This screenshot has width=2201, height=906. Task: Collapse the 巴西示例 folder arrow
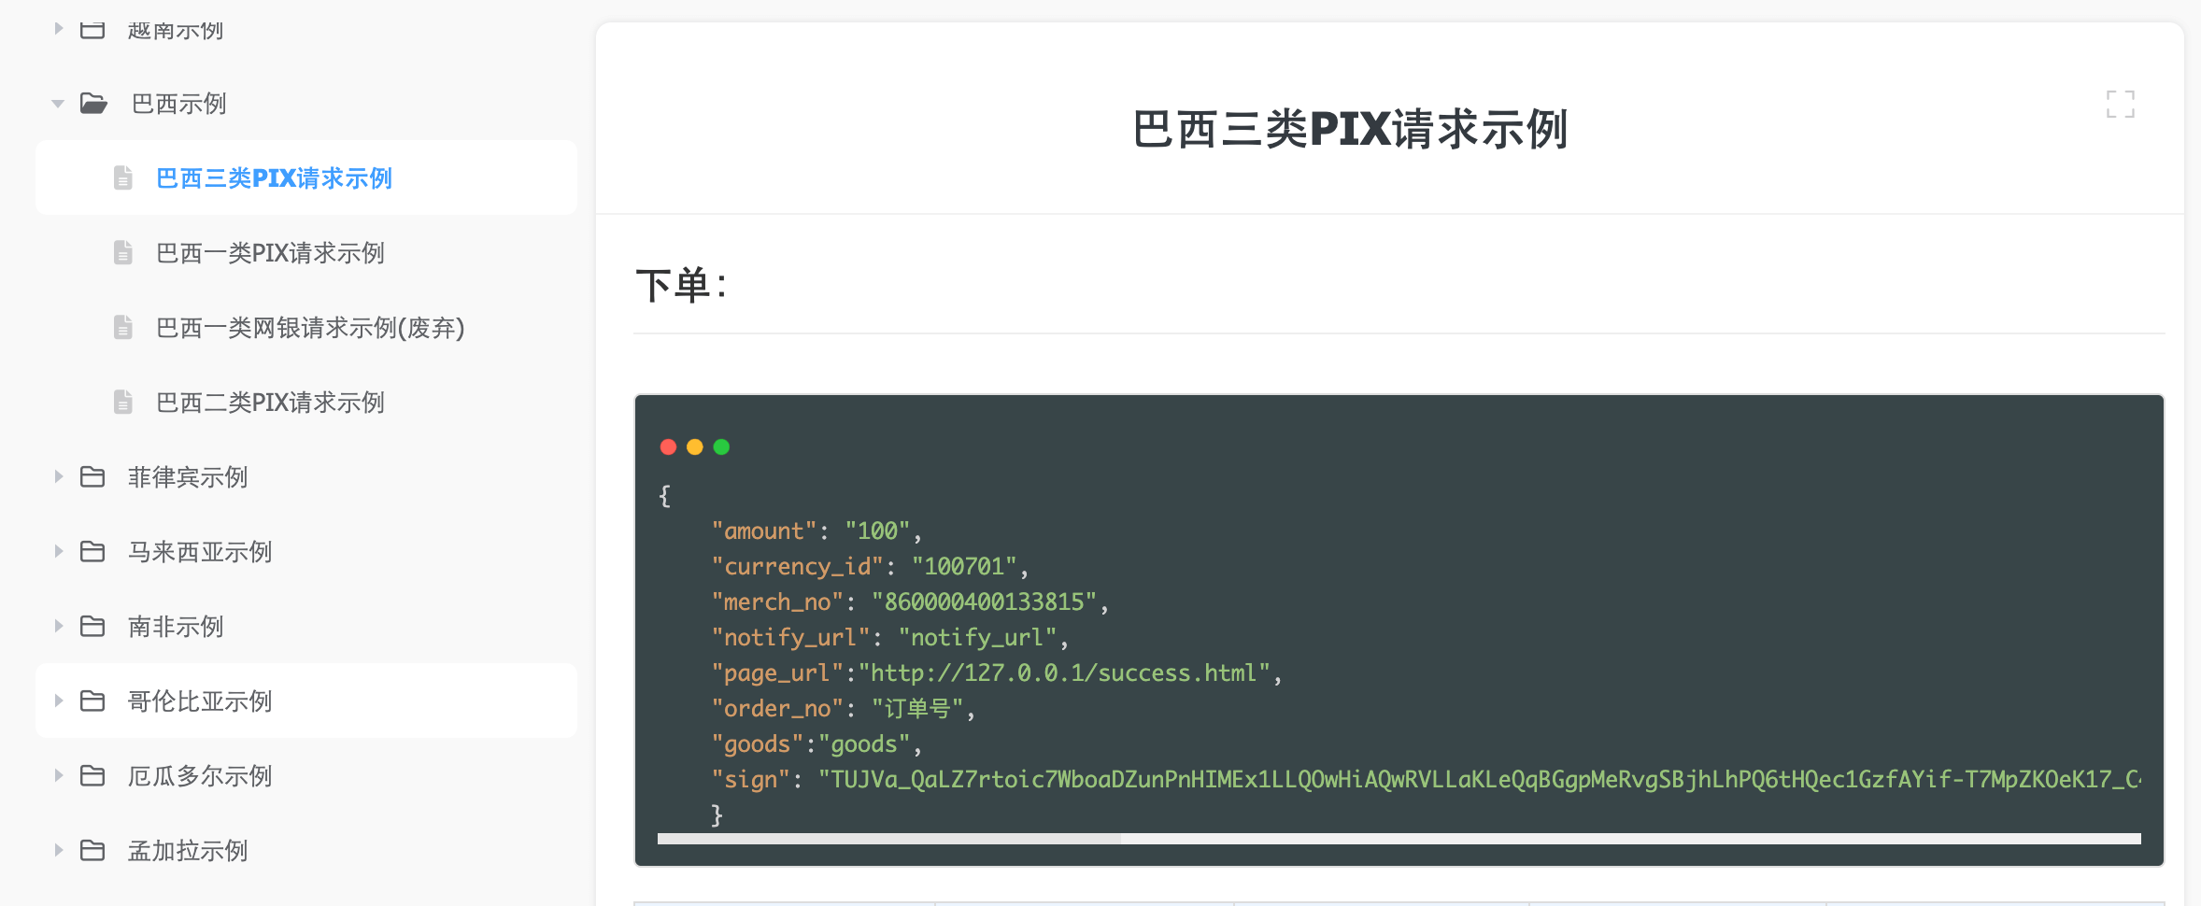tap(58, 104)
